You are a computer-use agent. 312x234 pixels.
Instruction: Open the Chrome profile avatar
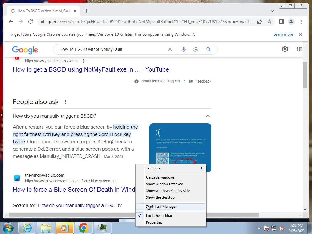click(291, 22)
